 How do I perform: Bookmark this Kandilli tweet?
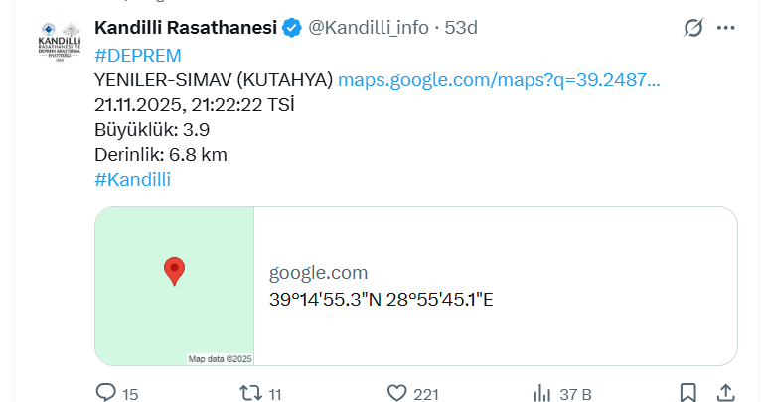pos(687,393)
